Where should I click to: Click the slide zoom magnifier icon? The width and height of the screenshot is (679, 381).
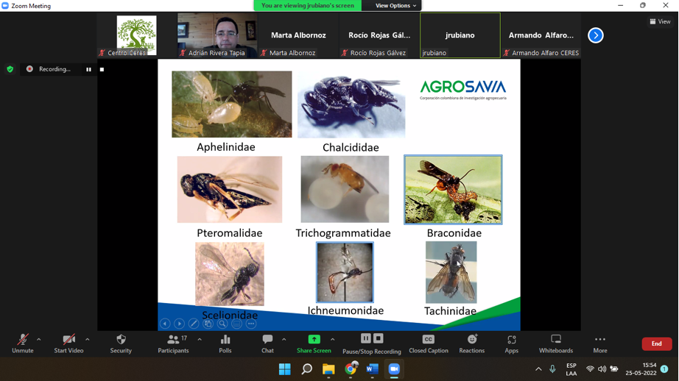222,324
